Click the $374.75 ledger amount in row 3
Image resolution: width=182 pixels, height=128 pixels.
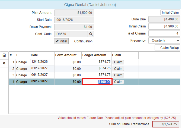point(104,75)
